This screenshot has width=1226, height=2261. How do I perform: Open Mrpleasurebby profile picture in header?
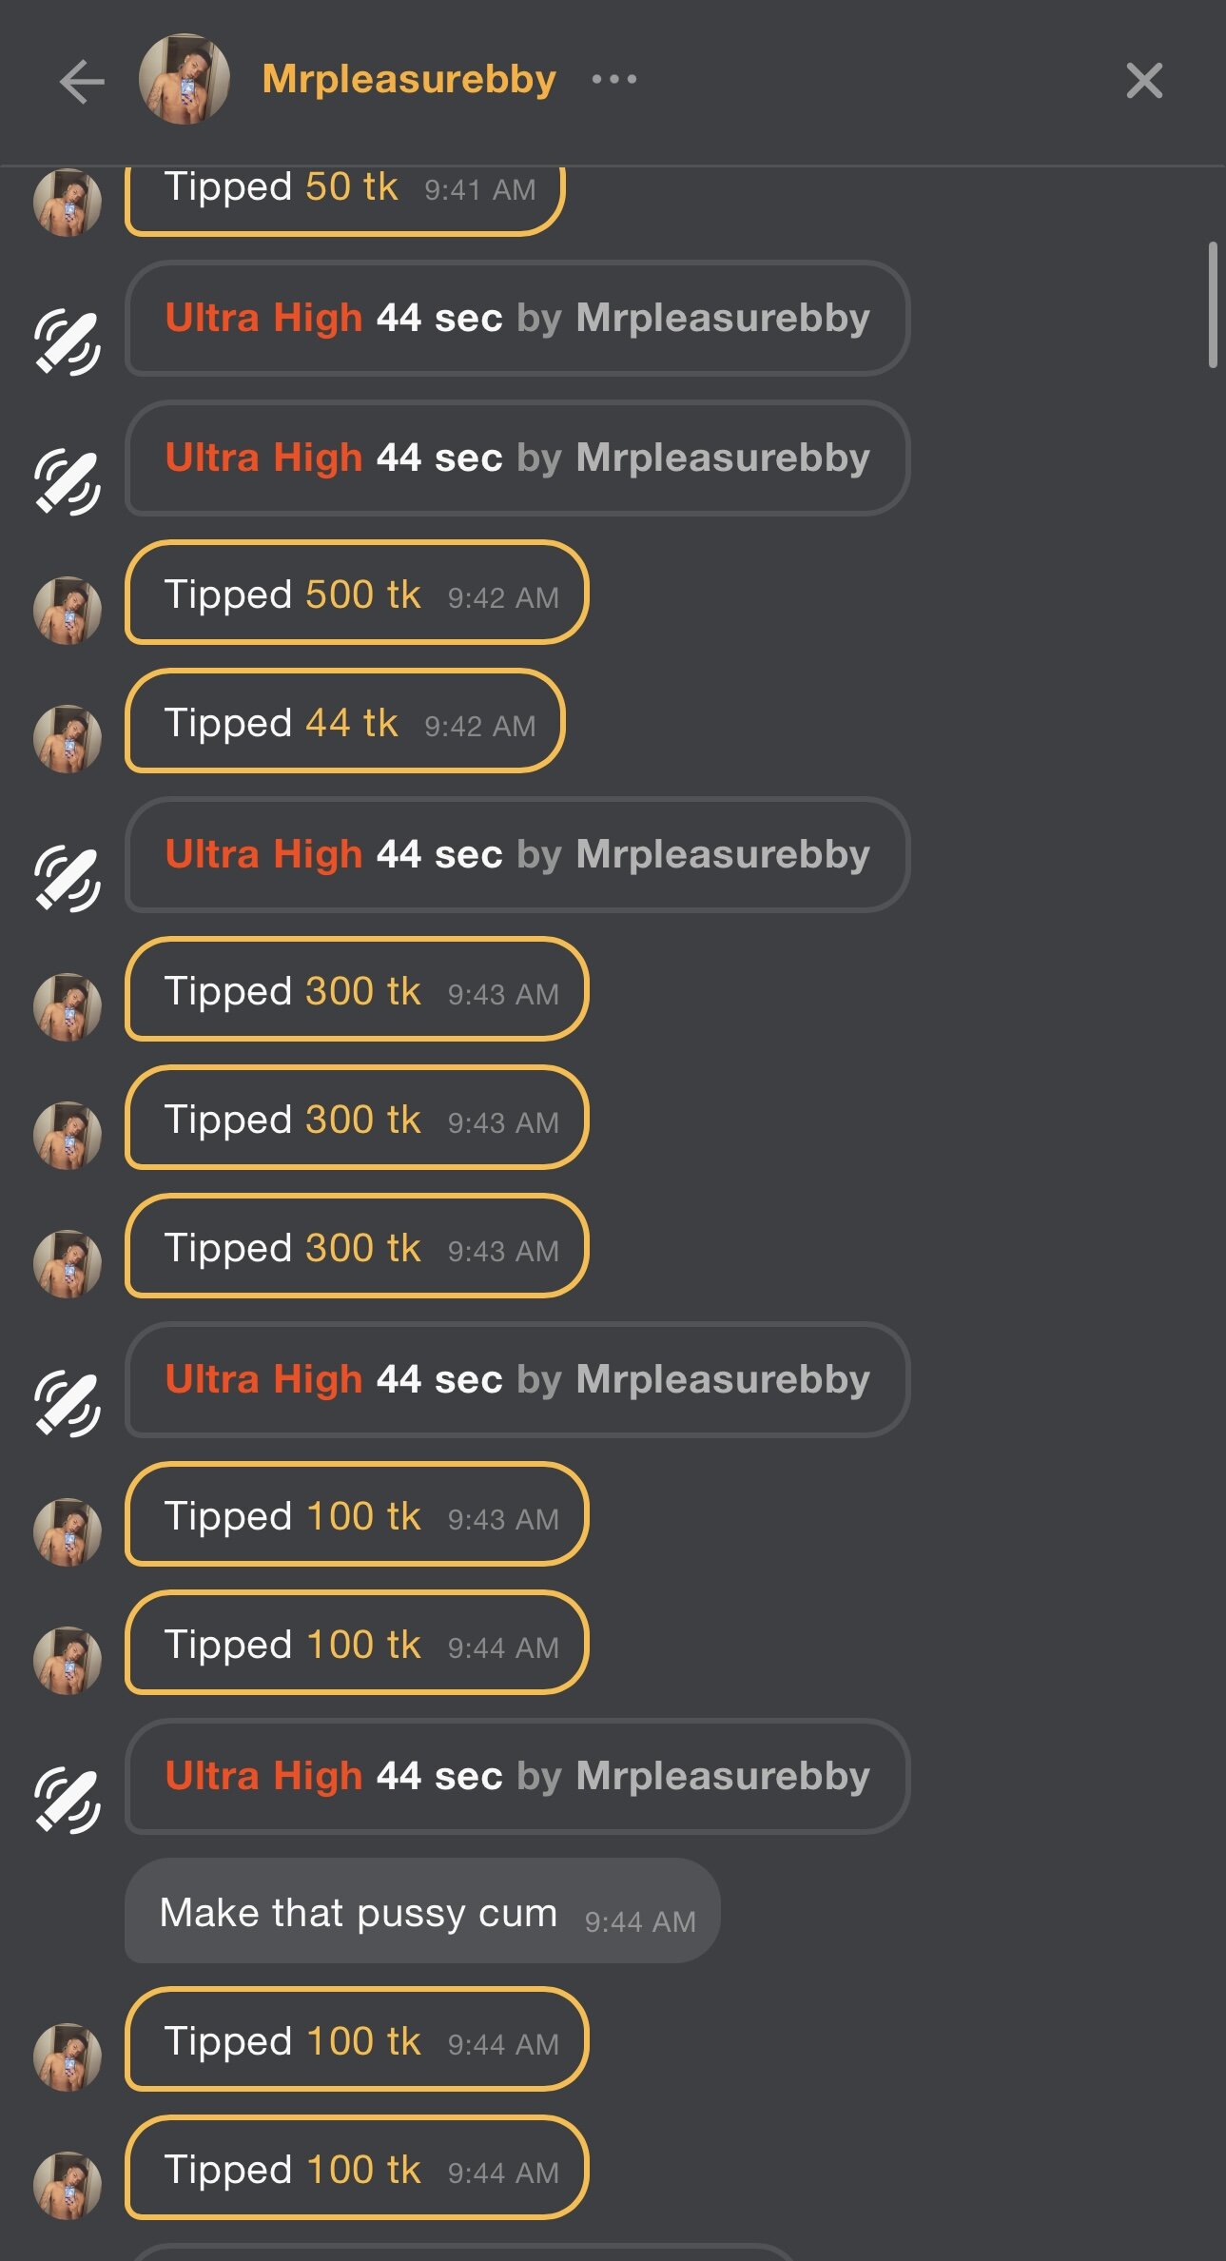[185, 80]
